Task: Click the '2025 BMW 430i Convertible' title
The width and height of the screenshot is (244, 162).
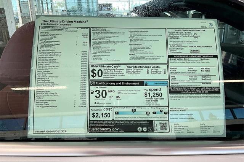Action: pos(56,24)
